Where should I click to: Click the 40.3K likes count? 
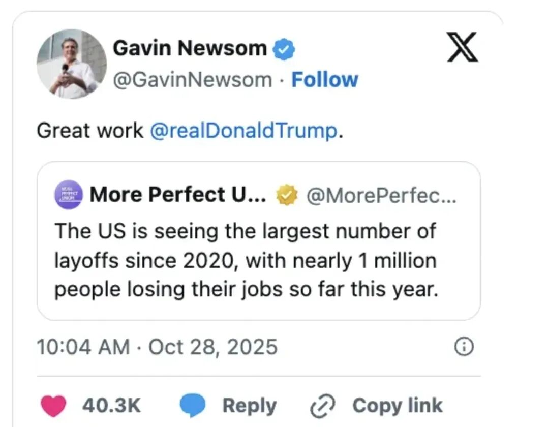pos(111,406)
